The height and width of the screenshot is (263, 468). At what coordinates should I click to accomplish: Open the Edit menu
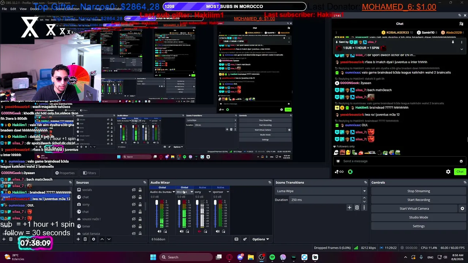tap(13, 9)
